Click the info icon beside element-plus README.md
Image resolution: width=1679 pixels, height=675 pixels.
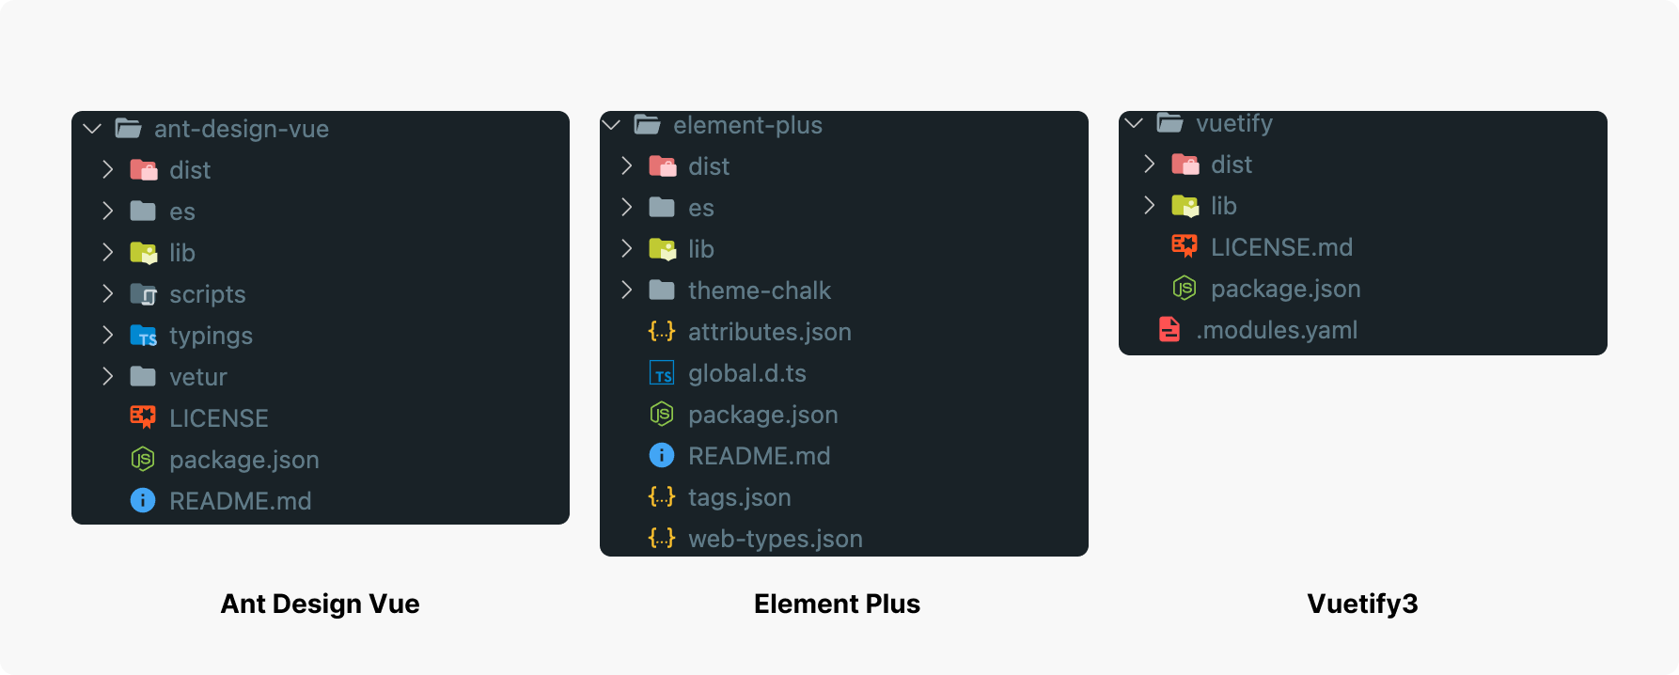pos(662,456)
